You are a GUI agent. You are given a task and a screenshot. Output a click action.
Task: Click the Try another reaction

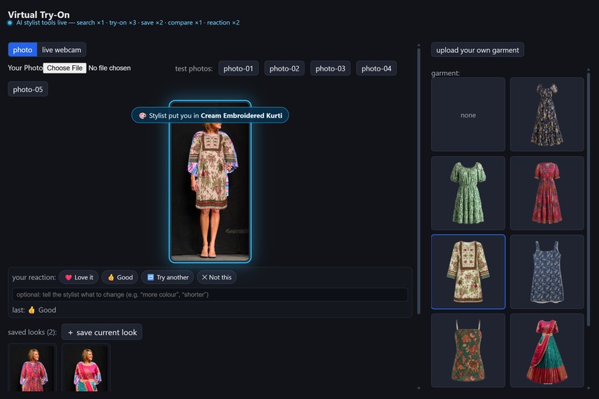(167, 277)
